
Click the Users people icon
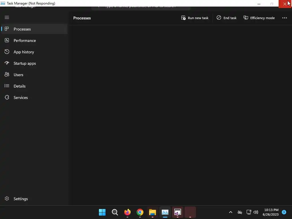(7, 74)
